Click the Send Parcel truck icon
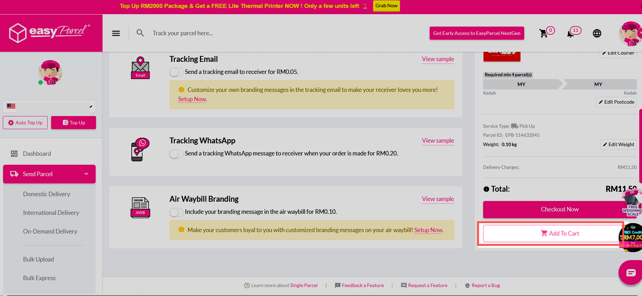The height and width of the screenshot is (296, 642). 14,174
